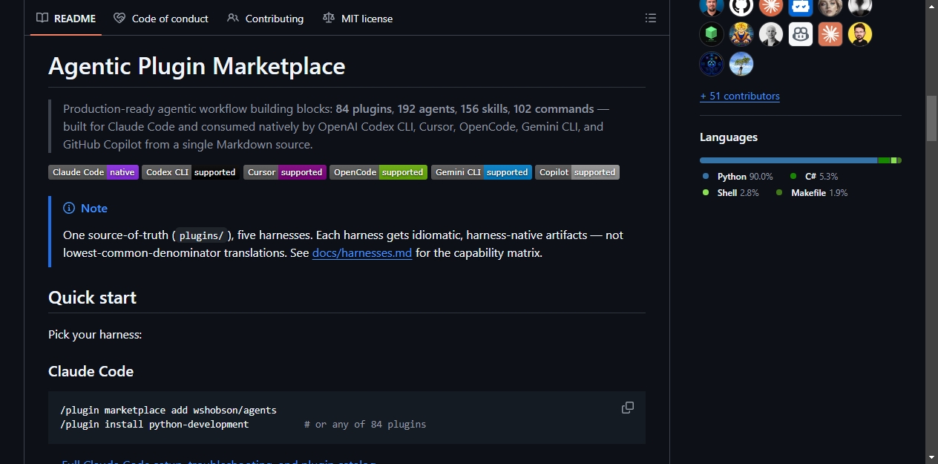Click the Copilot supported badge
Viewport: 938px width, 464px height.
577,172
